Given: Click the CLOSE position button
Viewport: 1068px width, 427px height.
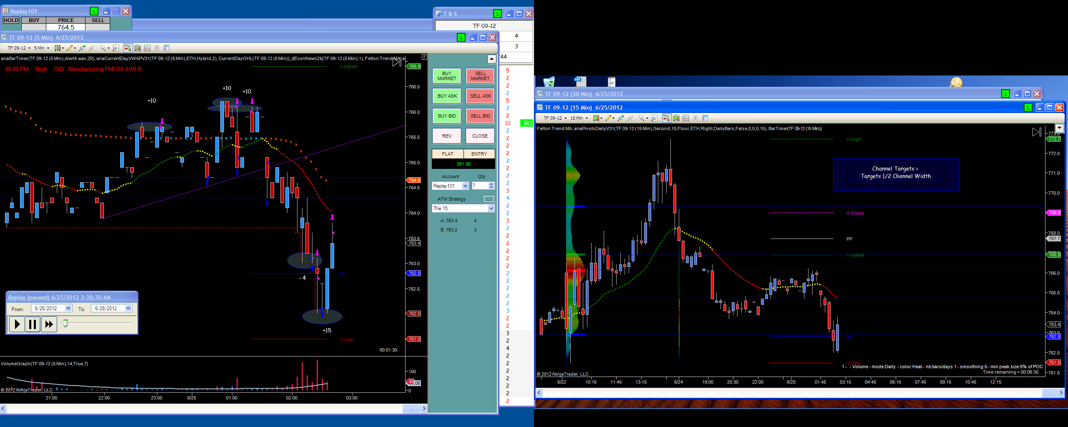Looking at the screenshot, I should [x=480, y=136].
